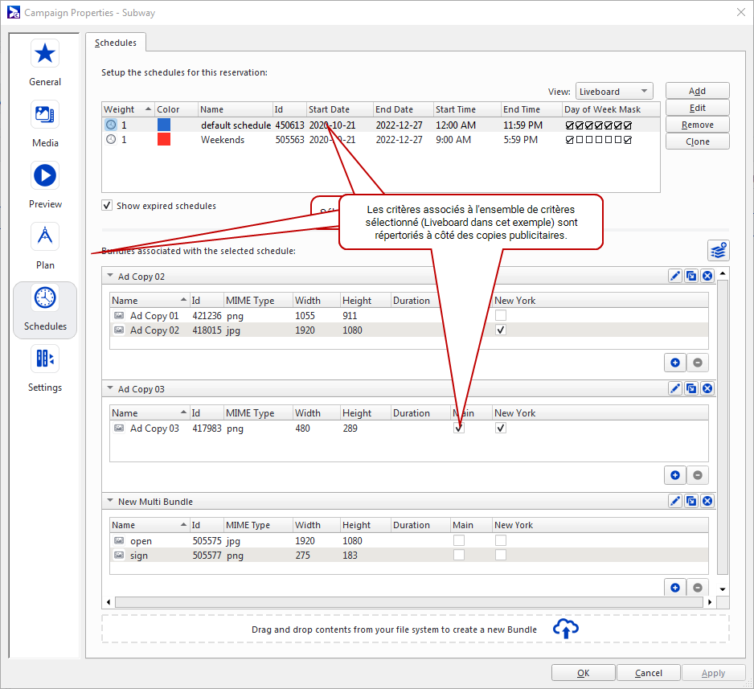Click the Clone schedule button
This screenshot has width=754, height=689.
(x=697, y=141)
